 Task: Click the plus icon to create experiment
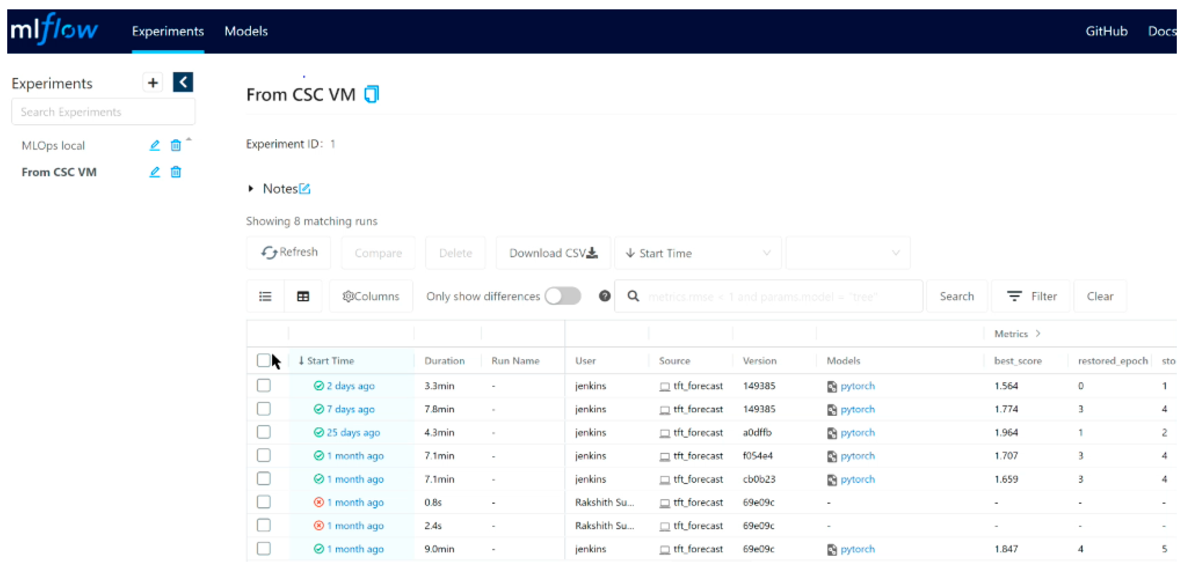tap(153, 83)
